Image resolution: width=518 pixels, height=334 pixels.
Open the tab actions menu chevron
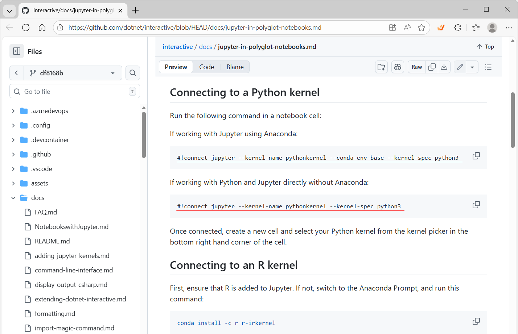click(9, 11)
